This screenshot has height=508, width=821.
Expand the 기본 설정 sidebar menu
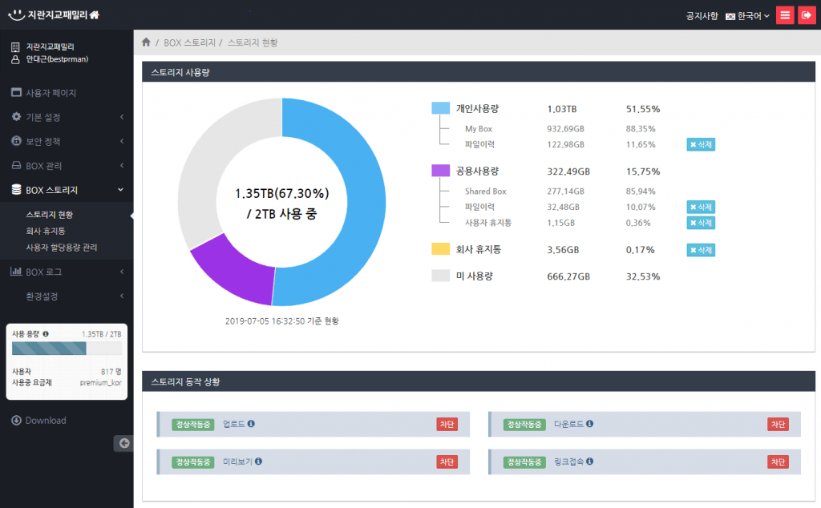67,117
